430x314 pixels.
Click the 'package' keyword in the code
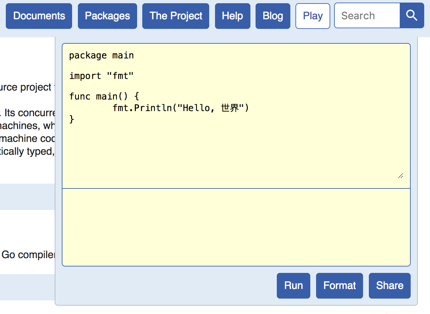88,56
